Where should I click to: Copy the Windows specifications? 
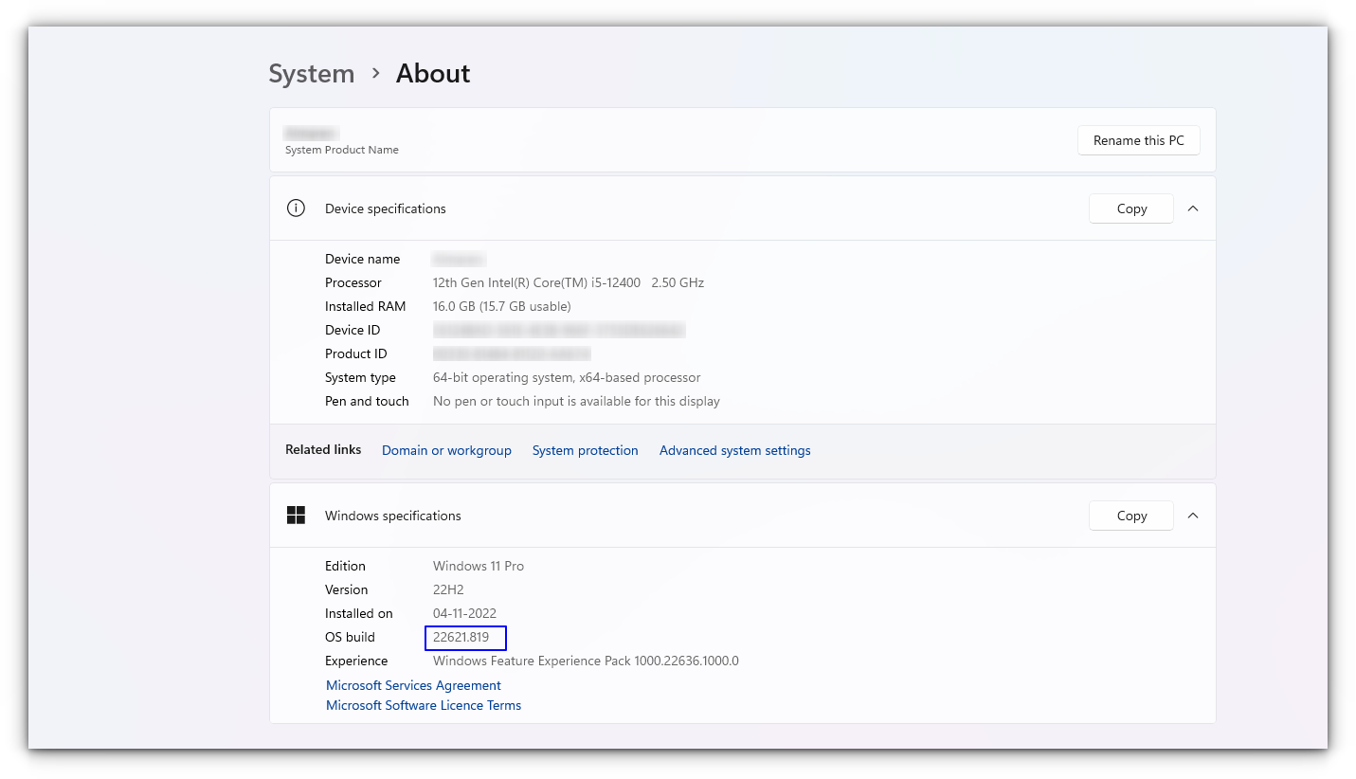pyautogui.click(x=1131, y=516)
